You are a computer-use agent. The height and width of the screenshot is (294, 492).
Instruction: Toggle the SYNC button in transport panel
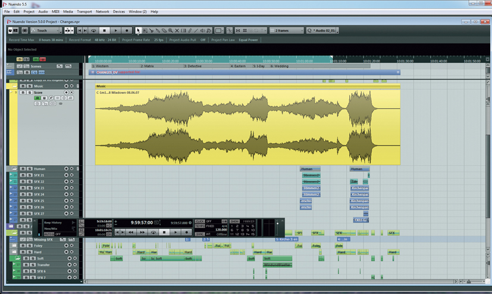click(200, 234)
